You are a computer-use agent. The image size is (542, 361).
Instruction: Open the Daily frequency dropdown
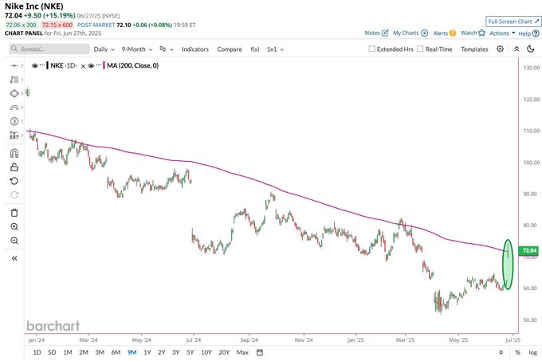(102, 49)
